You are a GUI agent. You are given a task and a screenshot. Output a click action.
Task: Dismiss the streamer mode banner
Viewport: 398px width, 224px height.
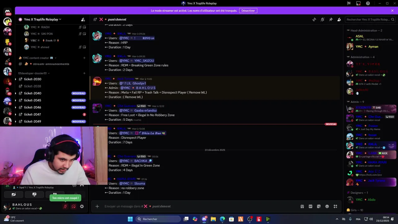pyautogui.click(x=392, y=11)
